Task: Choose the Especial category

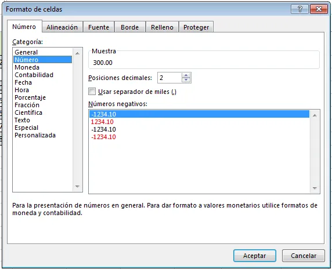Action: pos(42,128)
